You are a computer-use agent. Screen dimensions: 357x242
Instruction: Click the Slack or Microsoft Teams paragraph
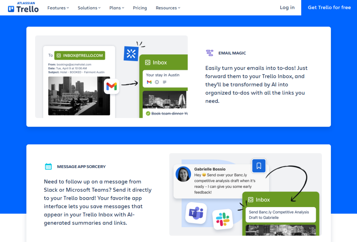coord(98,202)
